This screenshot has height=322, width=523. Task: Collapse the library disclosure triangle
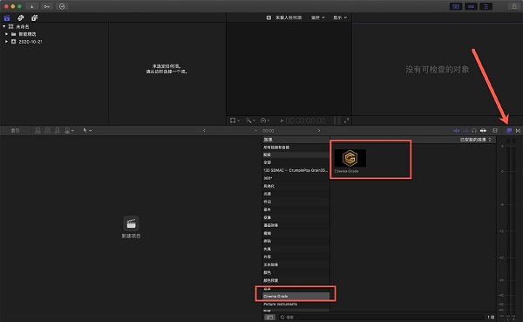tap(4, 26)
